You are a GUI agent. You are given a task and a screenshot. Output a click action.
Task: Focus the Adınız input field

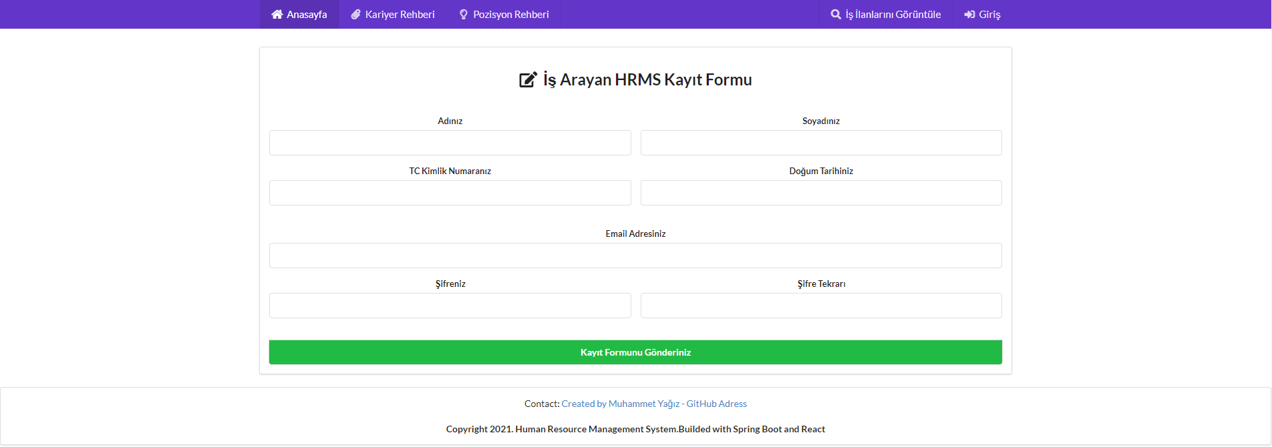[x=450, y=143]
